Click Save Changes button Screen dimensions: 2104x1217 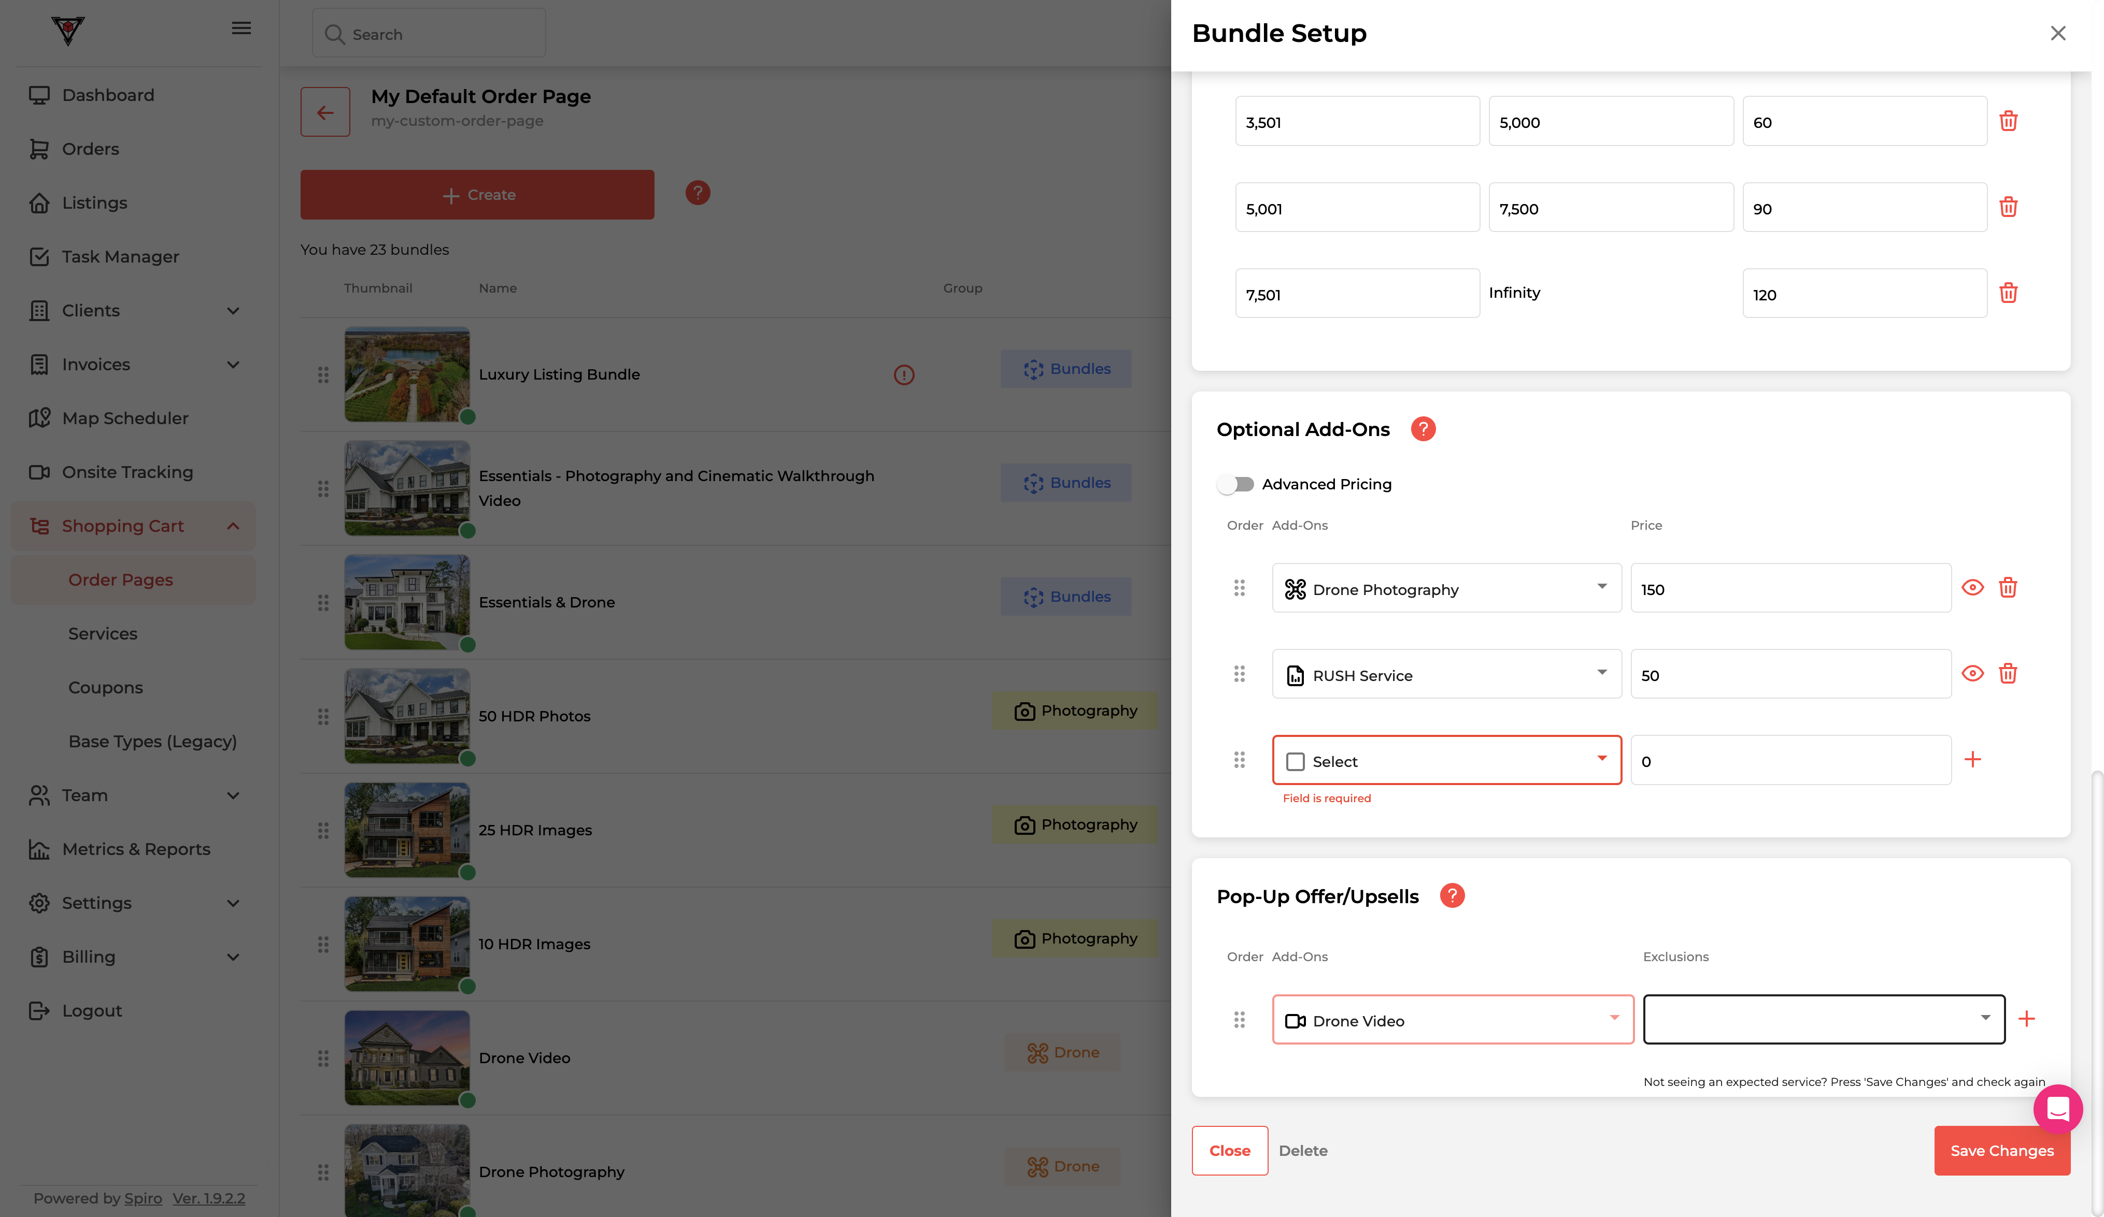coord(2001,1151)
